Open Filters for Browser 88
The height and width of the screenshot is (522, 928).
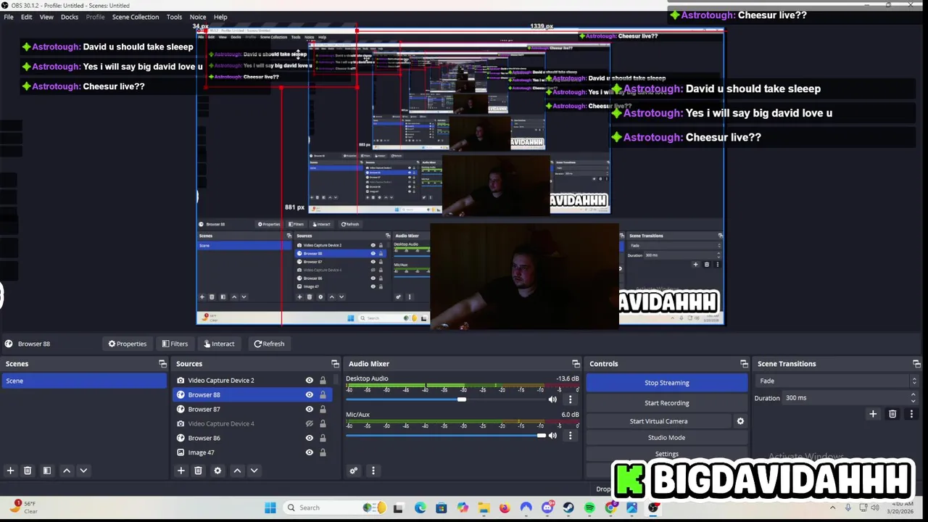coord(175,344)
